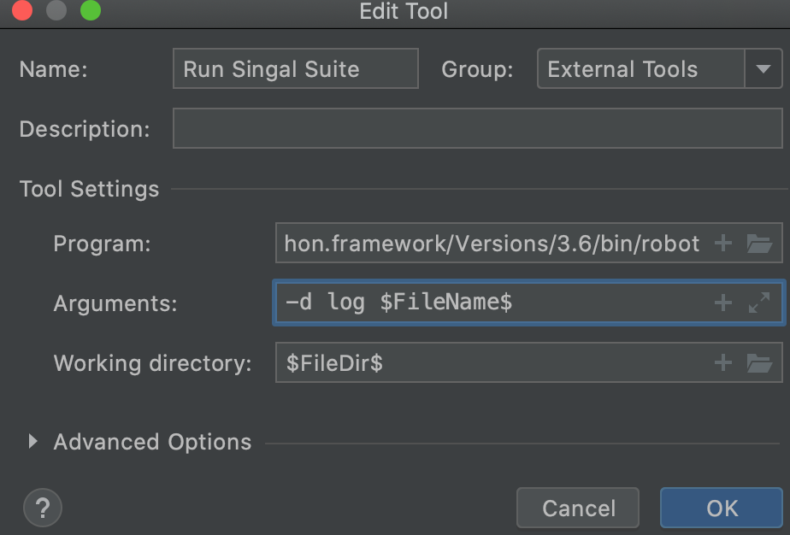Insert macro in Working directory via plus icon

pyautogui.click(x=723, y=363)
